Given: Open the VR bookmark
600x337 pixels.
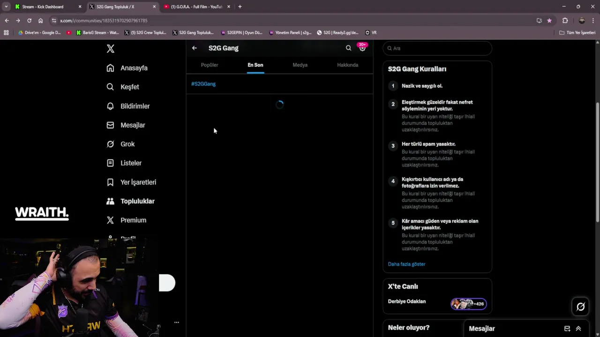Looking at the screenshot, I should pyautogui.click(x=371, y=33).
